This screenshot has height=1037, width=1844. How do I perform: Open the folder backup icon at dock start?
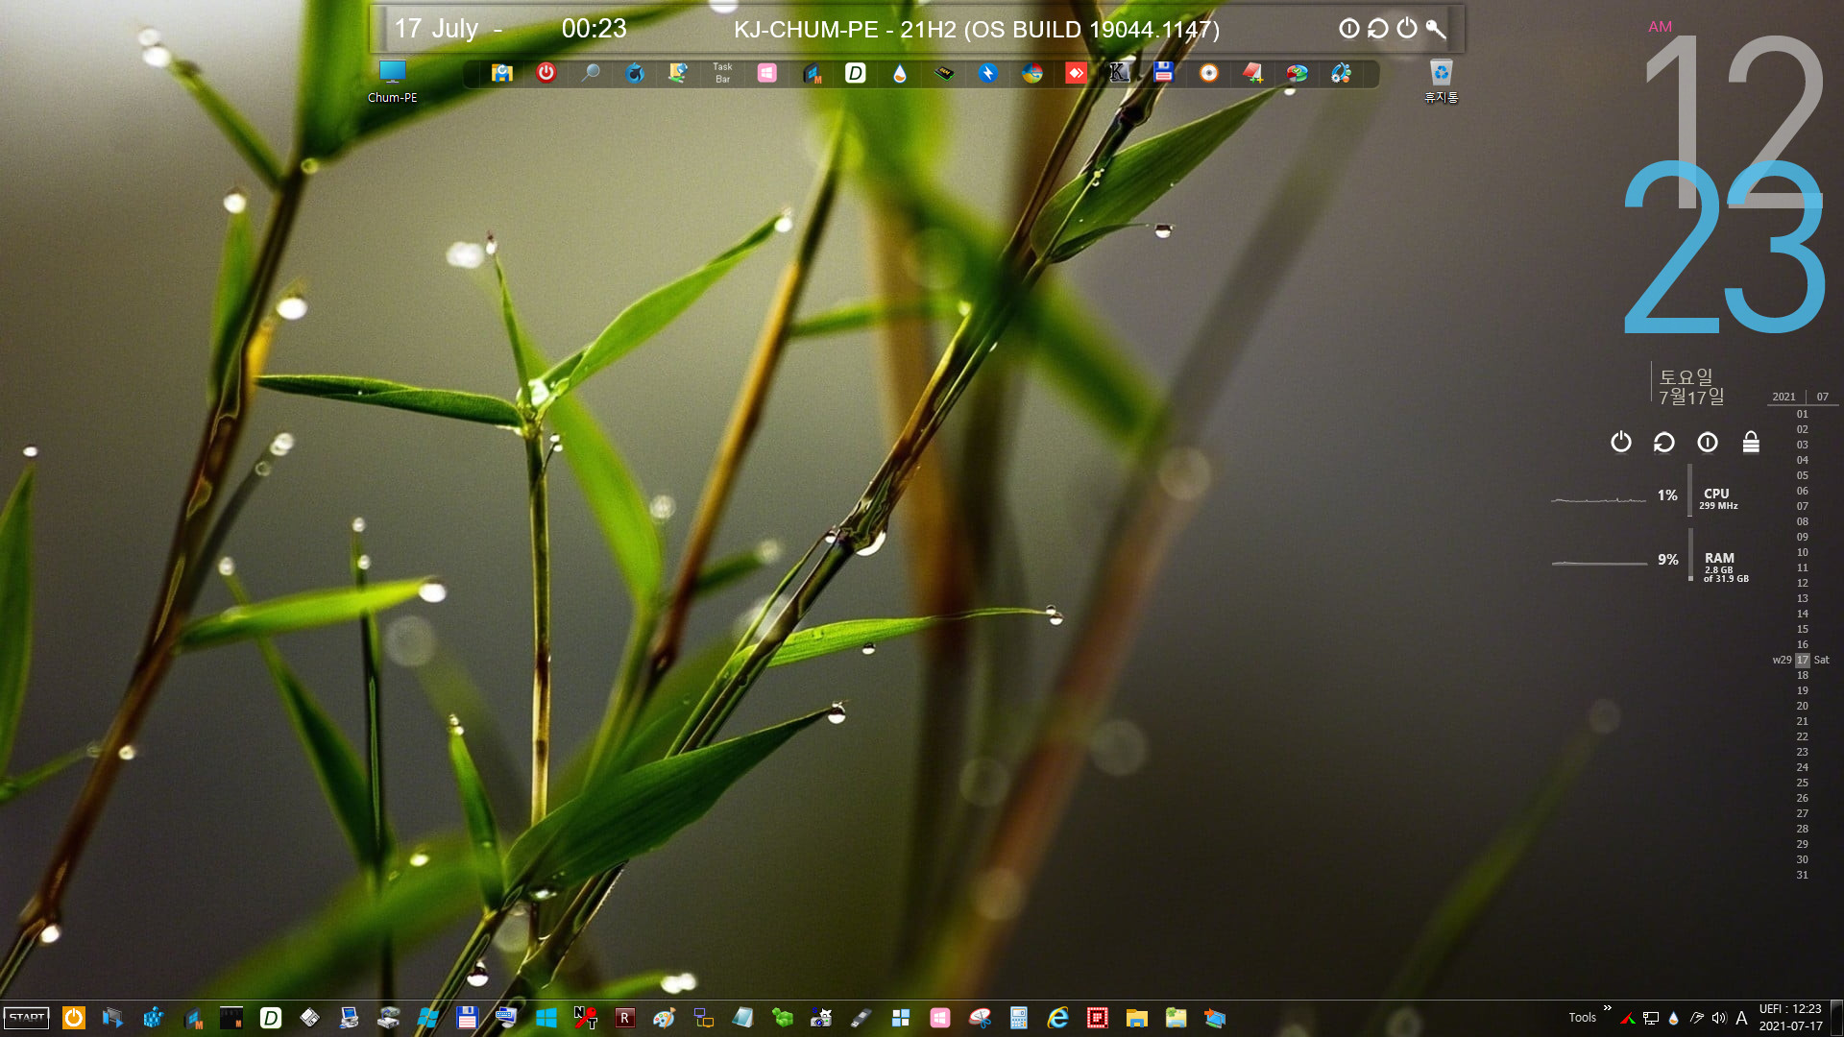click(x=501, y=73)
